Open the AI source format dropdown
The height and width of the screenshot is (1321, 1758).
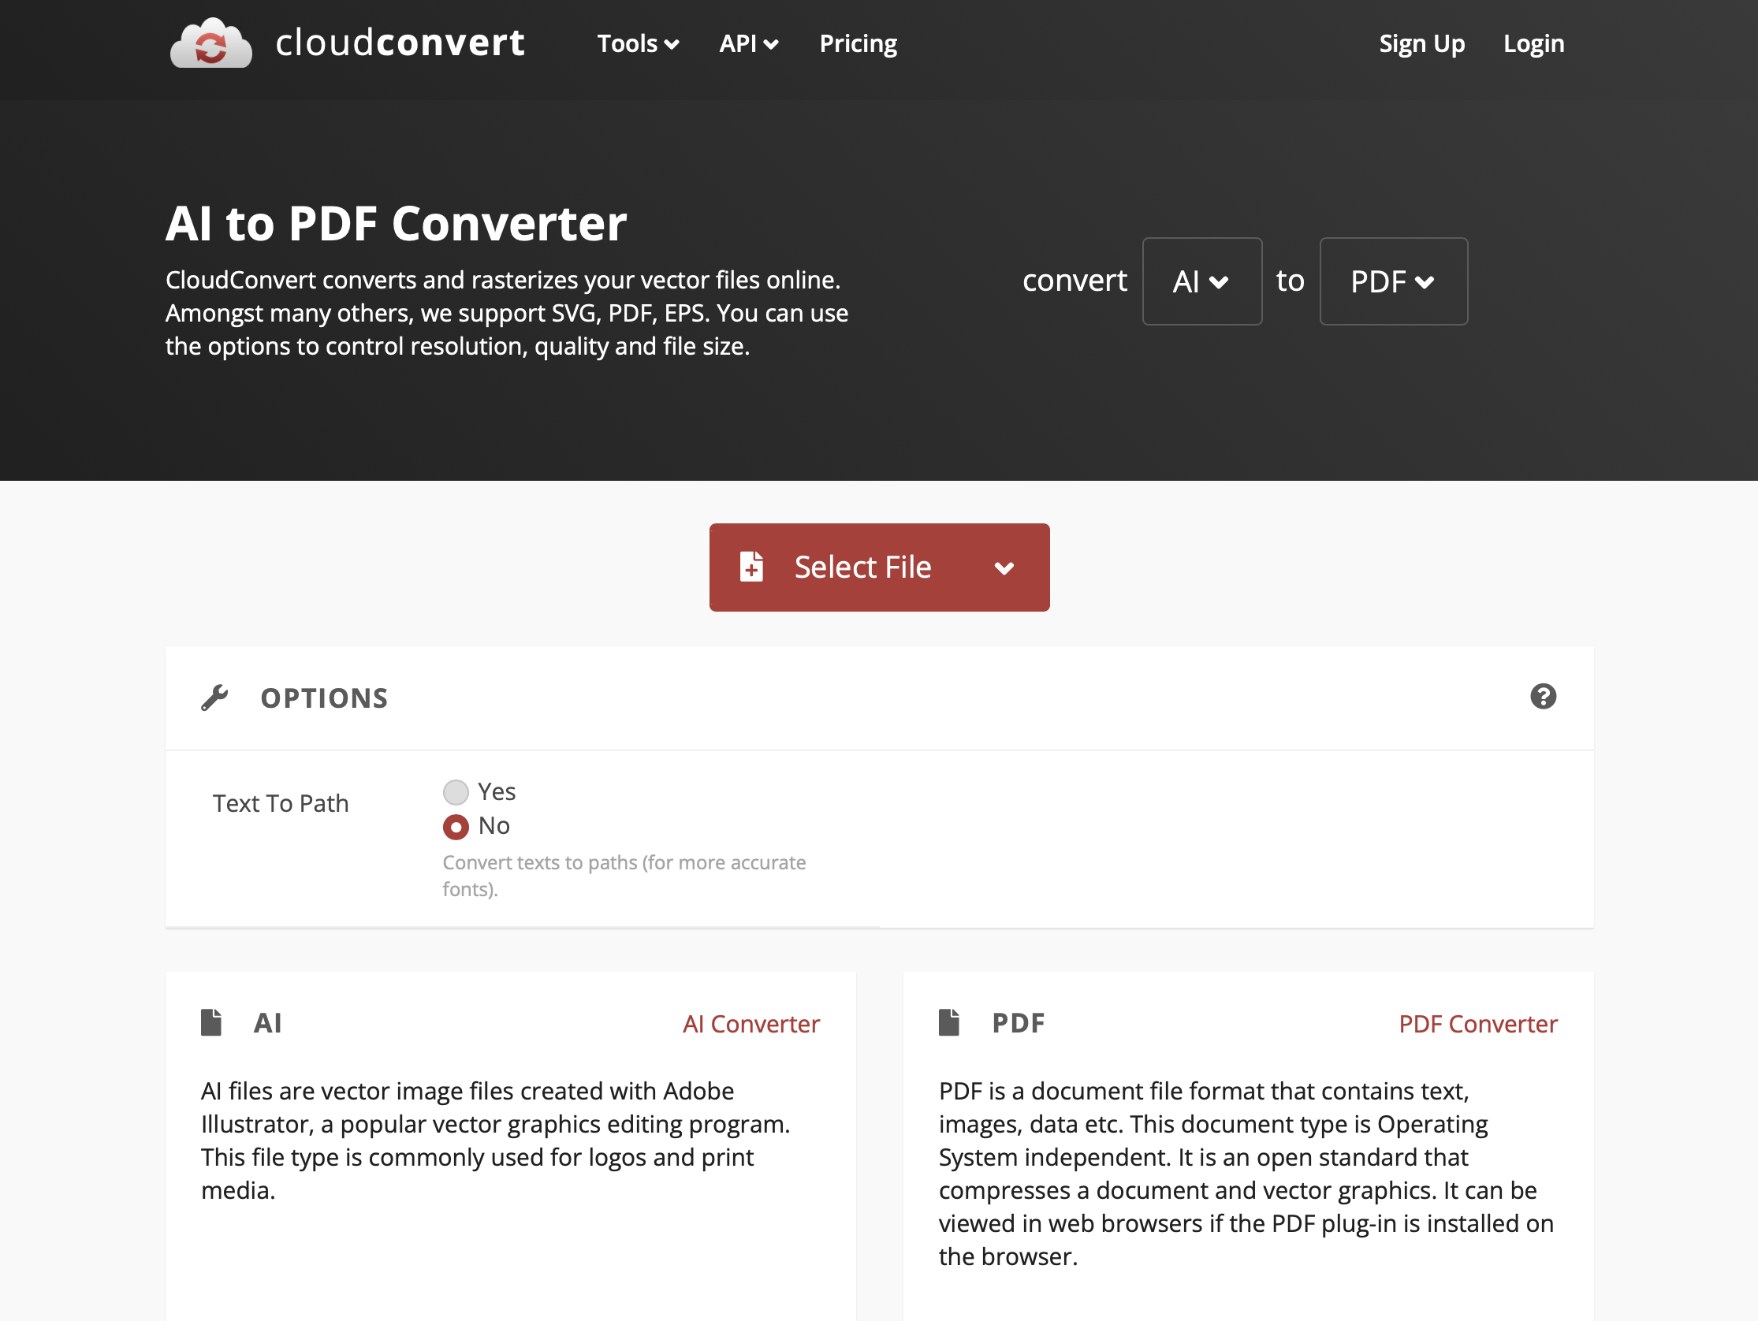point(1201,281)
